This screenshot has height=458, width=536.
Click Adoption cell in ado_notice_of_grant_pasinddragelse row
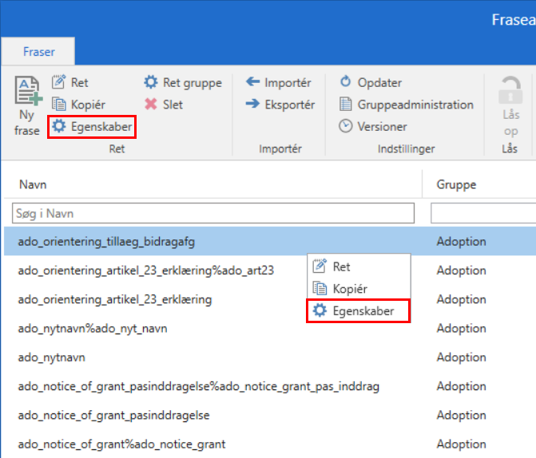461,415
